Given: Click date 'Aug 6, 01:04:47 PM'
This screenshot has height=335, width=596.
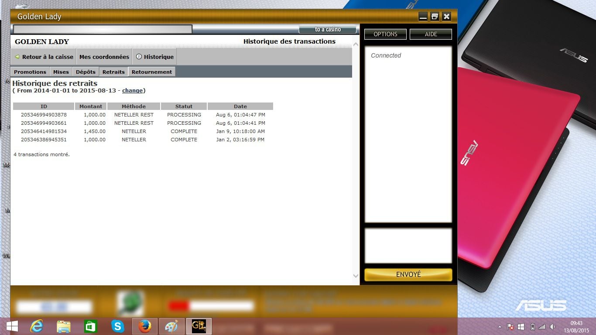Looking at the screenshot, I should tap(240, 115).
